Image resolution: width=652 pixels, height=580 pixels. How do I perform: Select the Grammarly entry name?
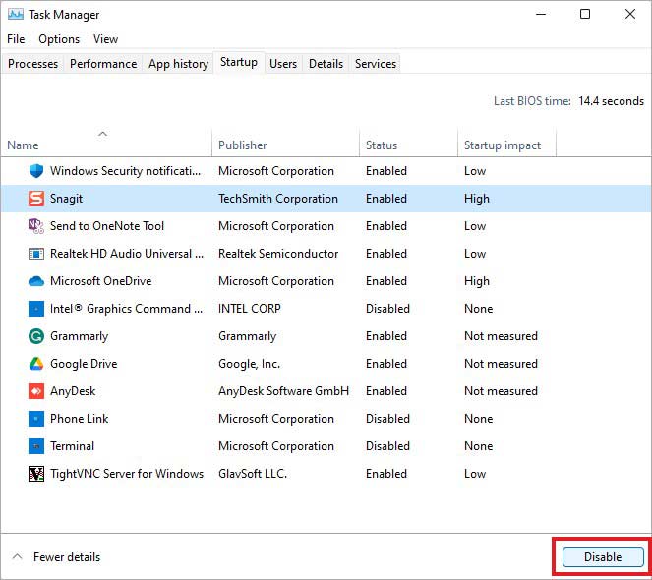pos(79,336)
